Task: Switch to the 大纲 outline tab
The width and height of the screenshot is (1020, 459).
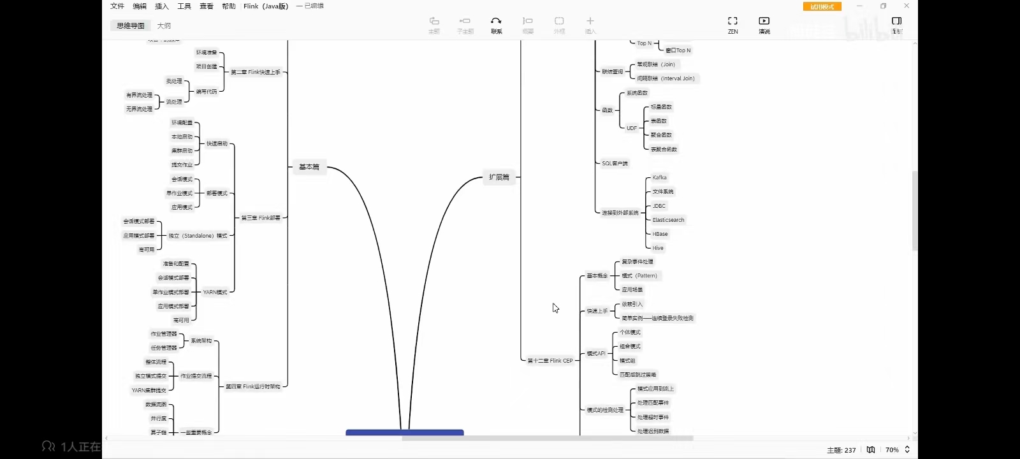Action: click(164, 25)
